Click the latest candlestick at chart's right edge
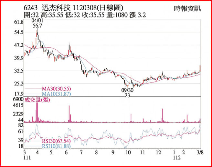Image resolution: width=212 pixels, height=167 pixels. tap(200, 69)
